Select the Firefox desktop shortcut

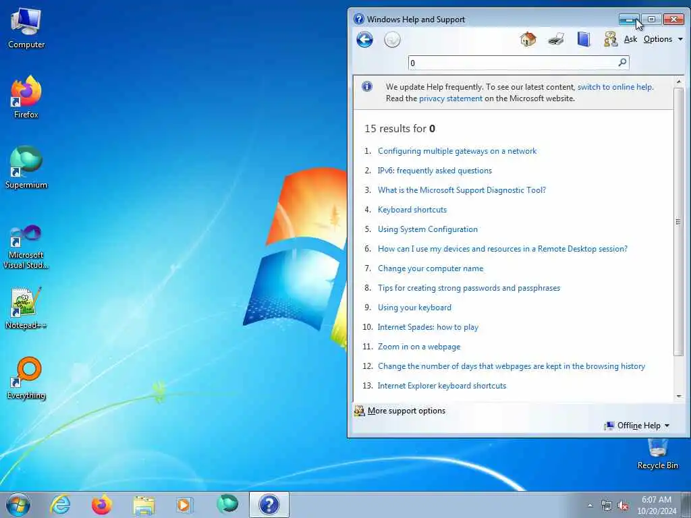(x=26, y=98)
